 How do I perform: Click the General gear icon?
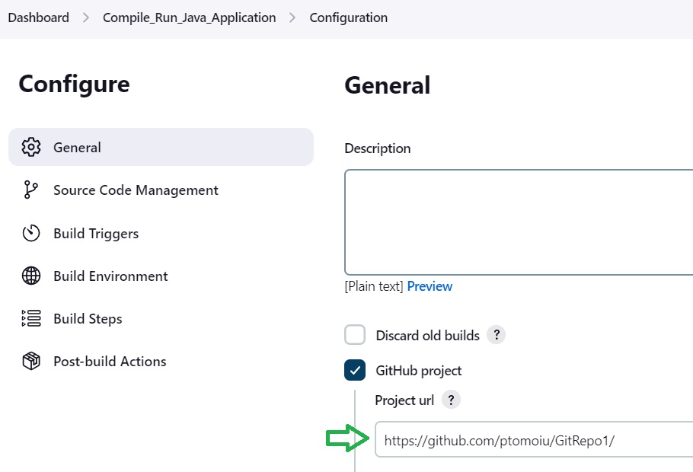[x=31, y=147]
